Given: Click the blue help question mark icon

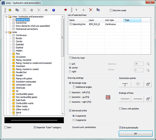Looking at the screenshot, I should point(54,10).
